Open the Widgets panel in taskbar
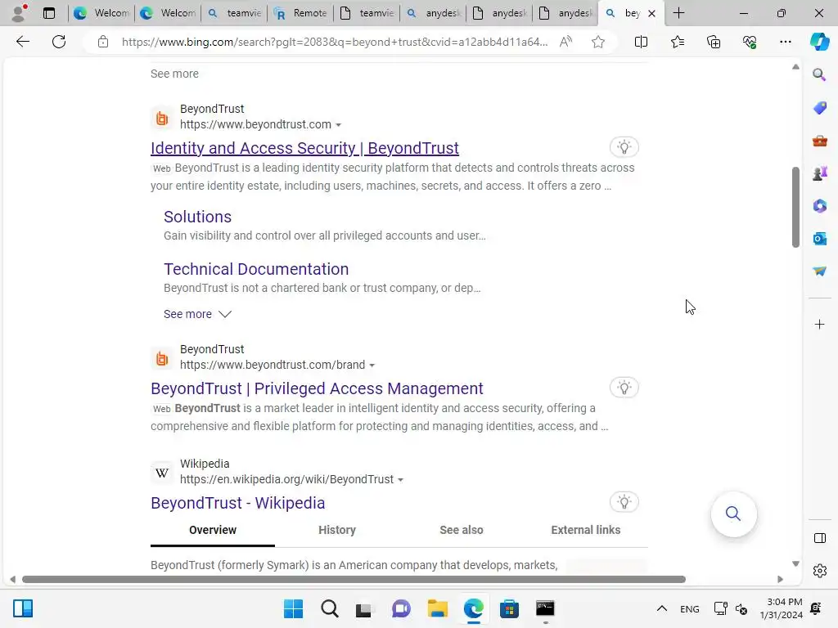The width and height of the screenshot is (838, 628). click(x=23, y=608)
